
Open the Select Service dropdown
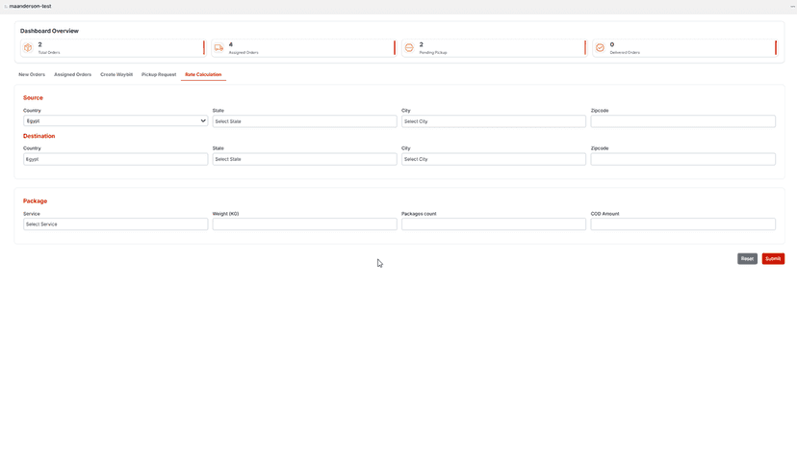tap(116, 224)
